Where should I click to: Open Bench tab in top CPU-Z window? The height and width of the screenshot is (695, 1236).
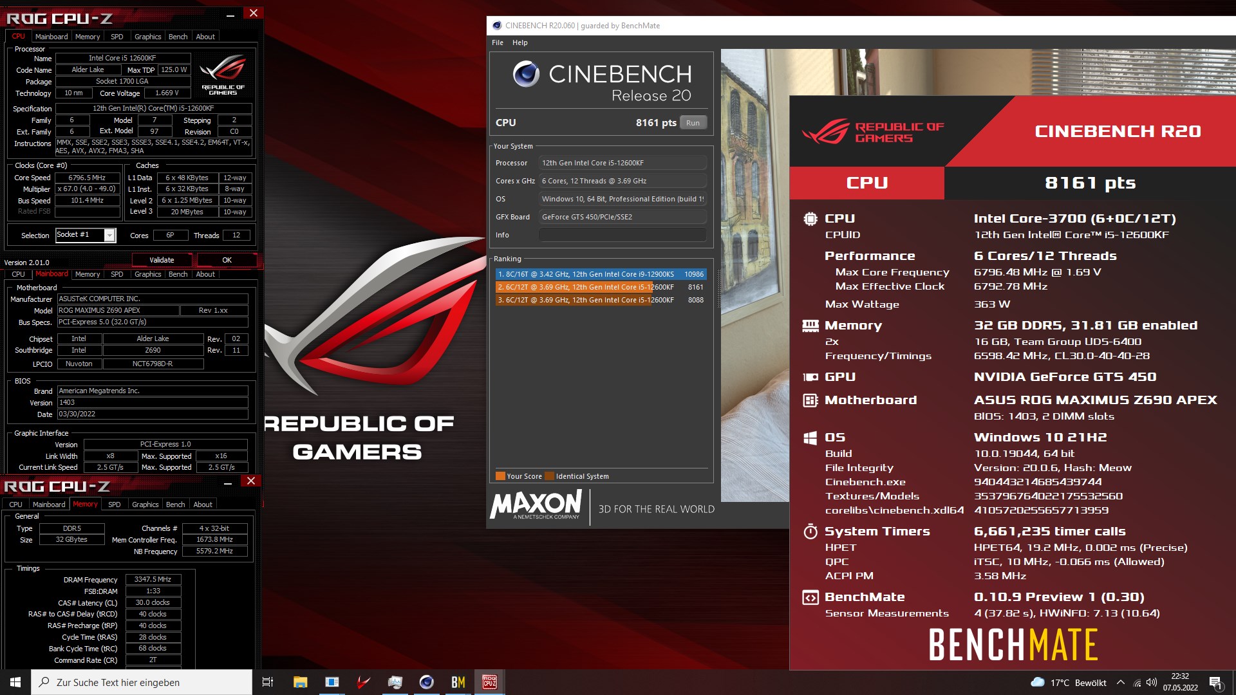[x=178, y=37]
